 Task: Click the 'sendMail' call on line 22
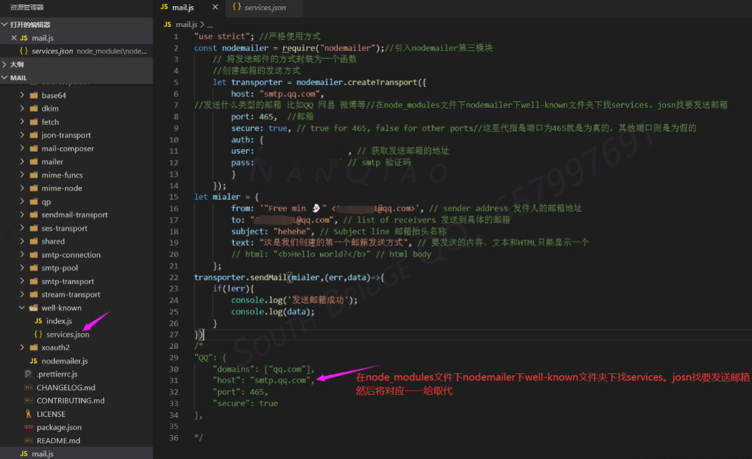tap(269, 277)
